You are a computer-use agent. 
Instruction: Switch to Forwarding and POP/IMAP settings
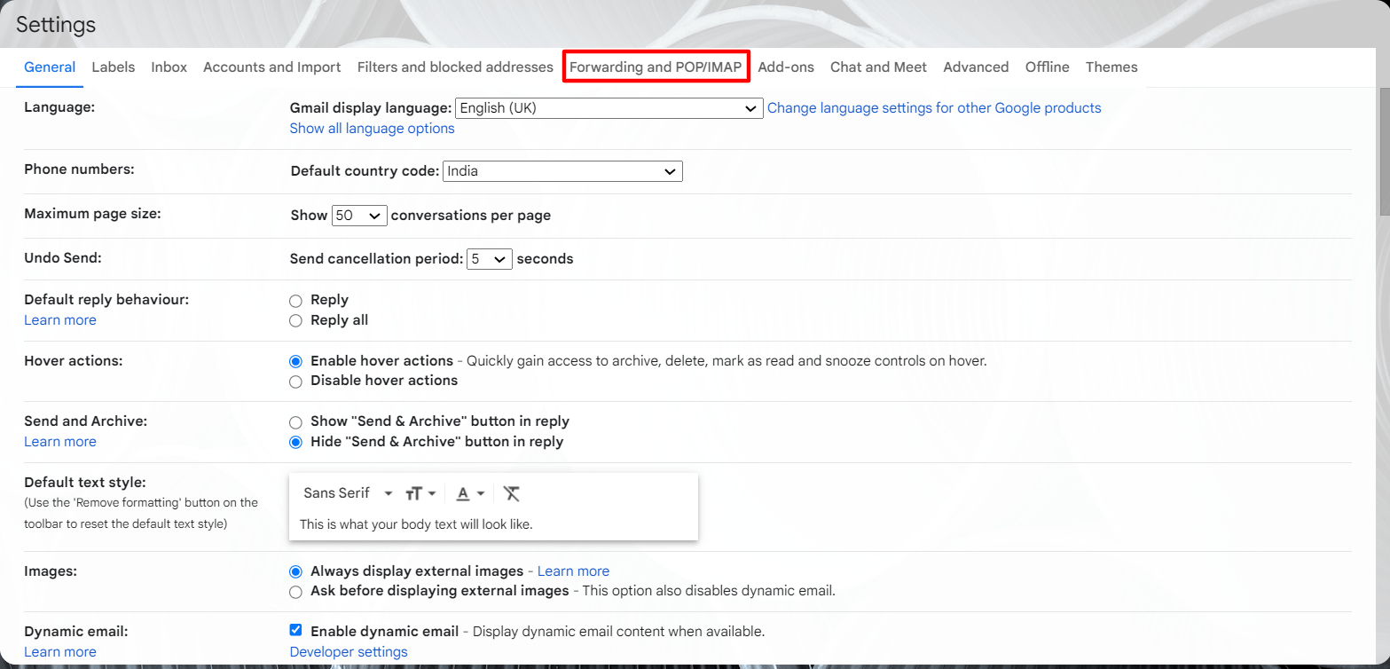pyautogui.click(x=656, y=67)
